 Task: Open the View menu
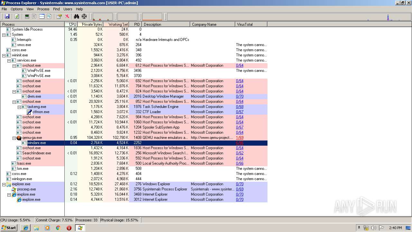click(30, 9)
